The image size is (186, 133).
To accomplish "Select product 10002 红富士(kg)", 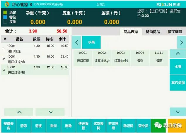I will 102,57.
